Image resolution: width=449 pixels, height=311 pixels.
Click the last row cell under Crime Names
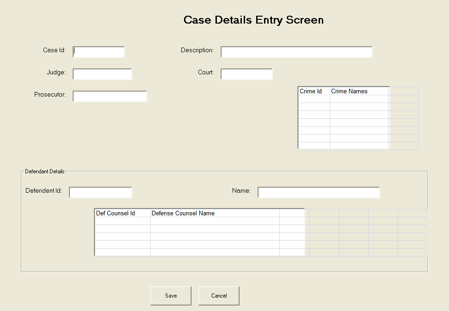point(359,146)
